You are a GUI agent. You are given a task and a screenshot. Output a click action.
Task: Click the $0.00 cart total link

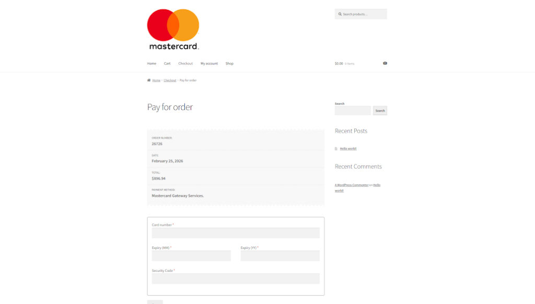coord(339,63)
